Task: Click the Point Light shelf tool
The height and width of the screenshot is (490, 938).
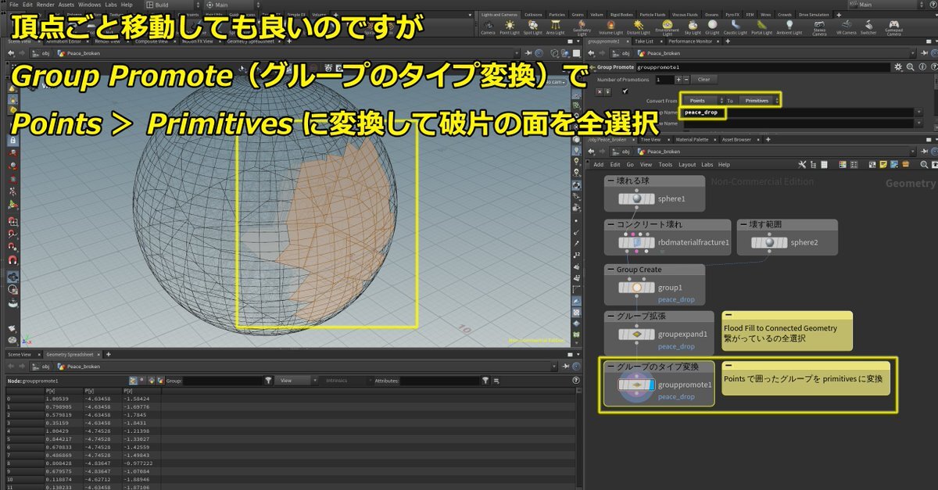Action: [510, 26]
